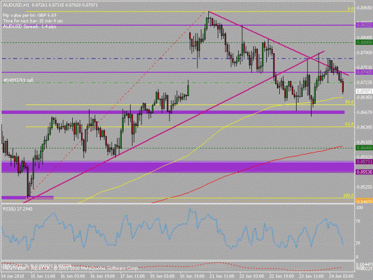Click the '22 Jun 19:00' time axis label
Image resolution: width=373 pixels, height=280 pixels.
pos(281,276)
